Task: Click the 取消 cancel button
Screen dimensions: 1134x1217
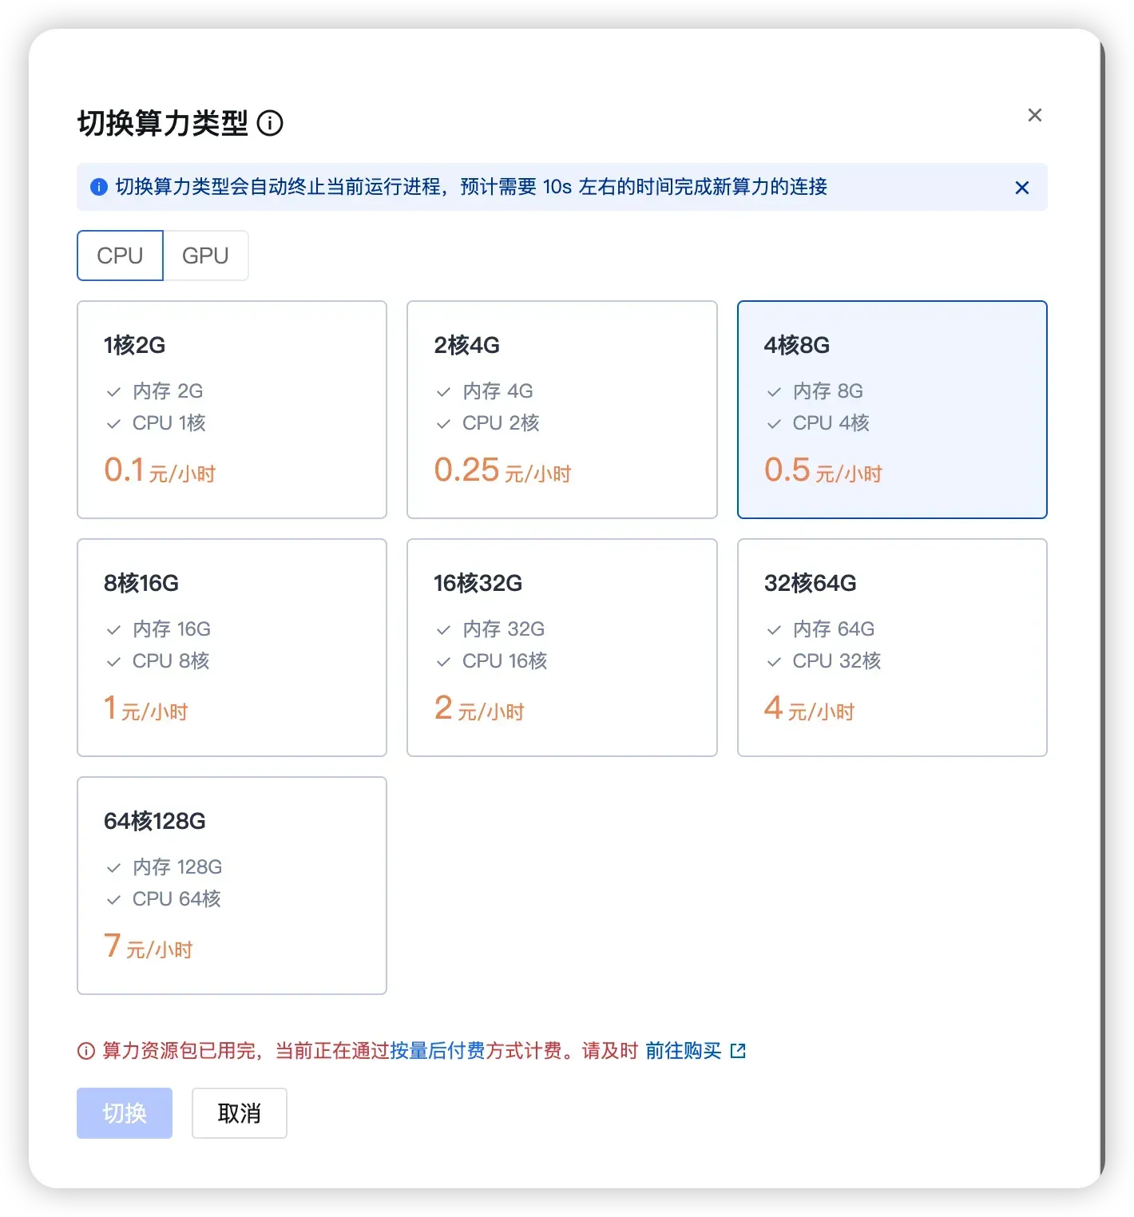Action: point(239,1113)
